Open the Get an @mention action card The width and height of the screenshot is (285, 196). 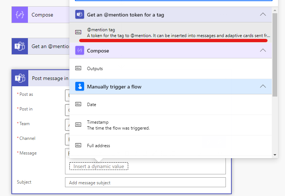click(40, 46)
